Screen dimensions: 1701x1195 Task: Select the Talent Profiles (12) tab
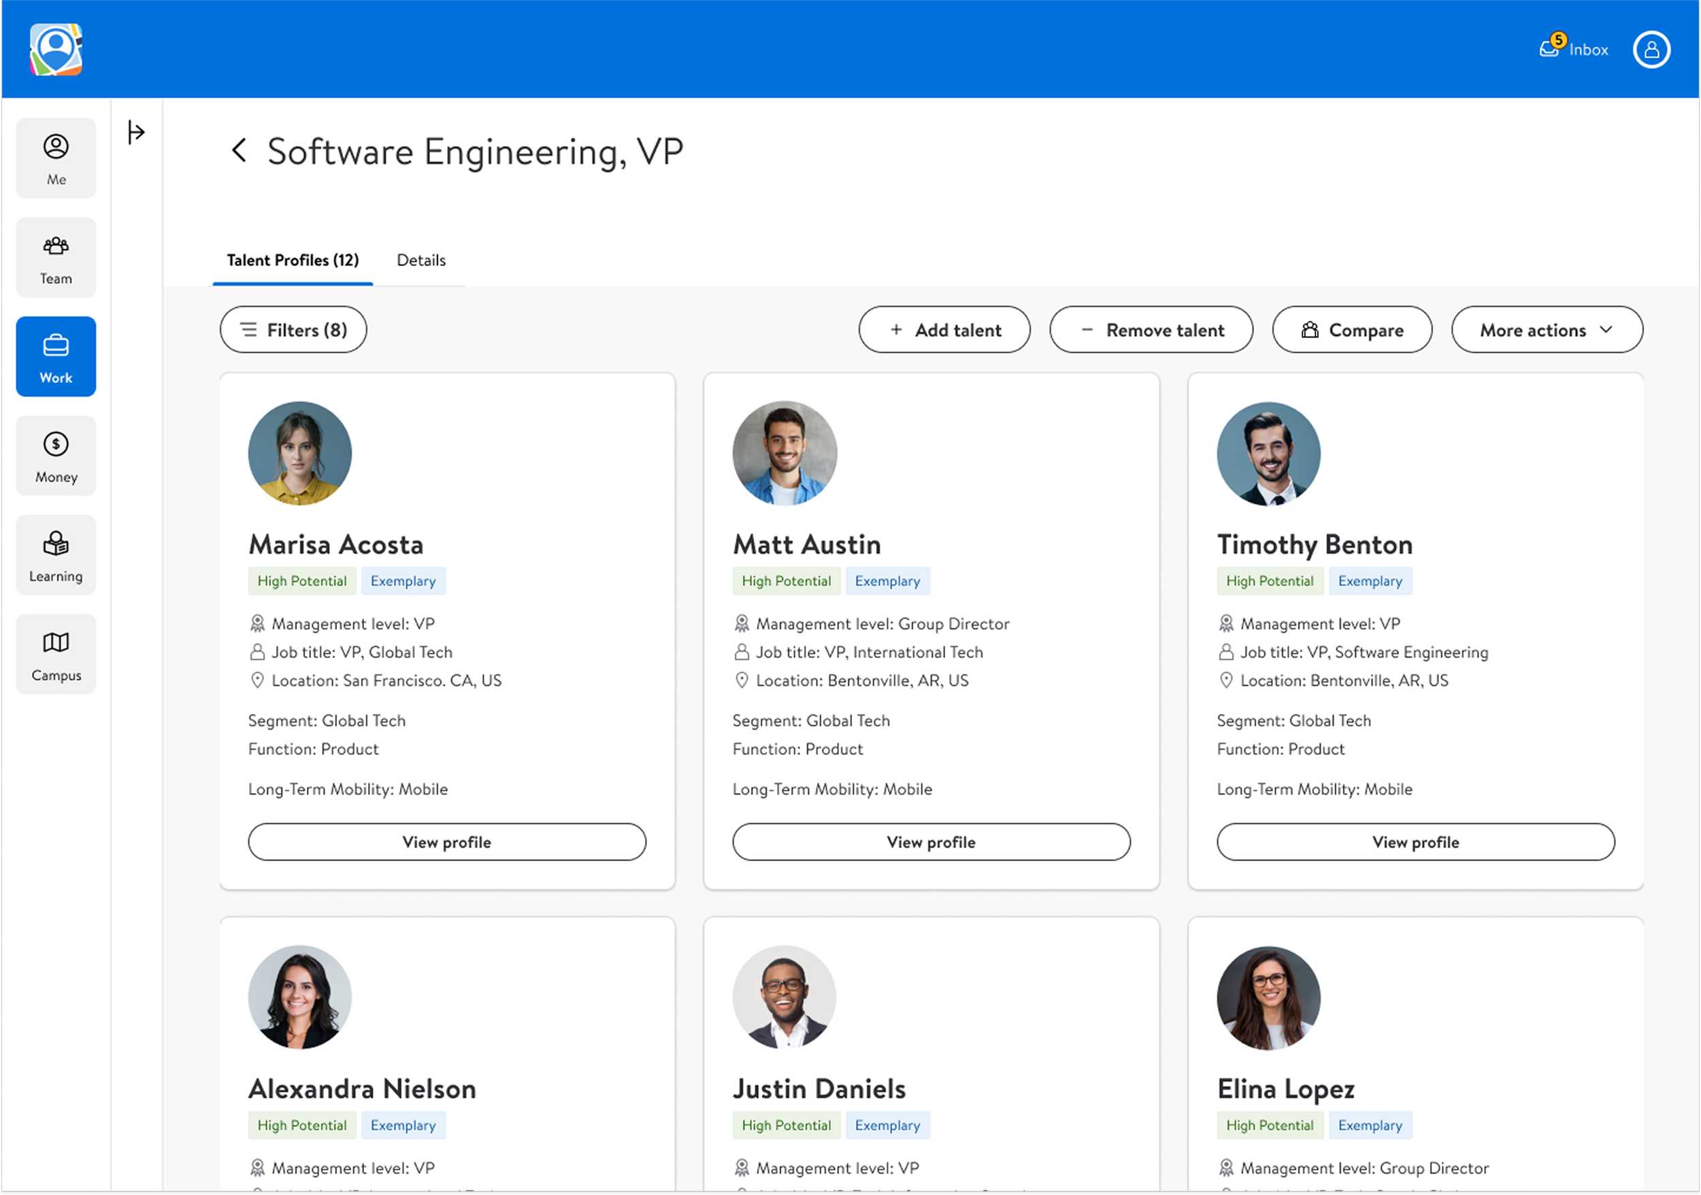tap(293, 260)
